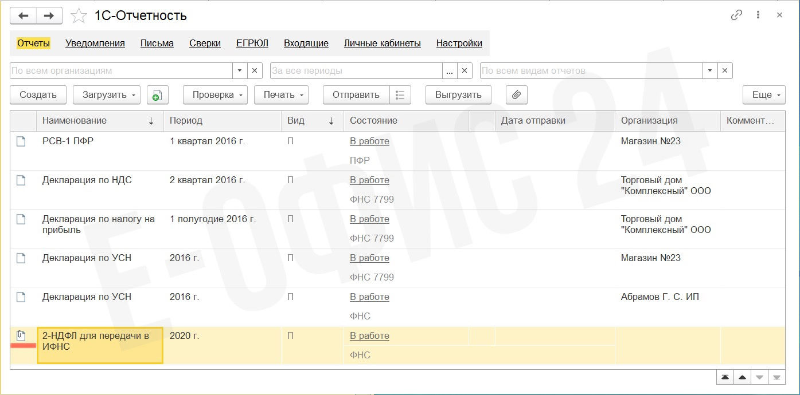The width and height of the screenshot is (800, 395).
Task: Open period picker with ellipsis button
Action: pos(450,71)
